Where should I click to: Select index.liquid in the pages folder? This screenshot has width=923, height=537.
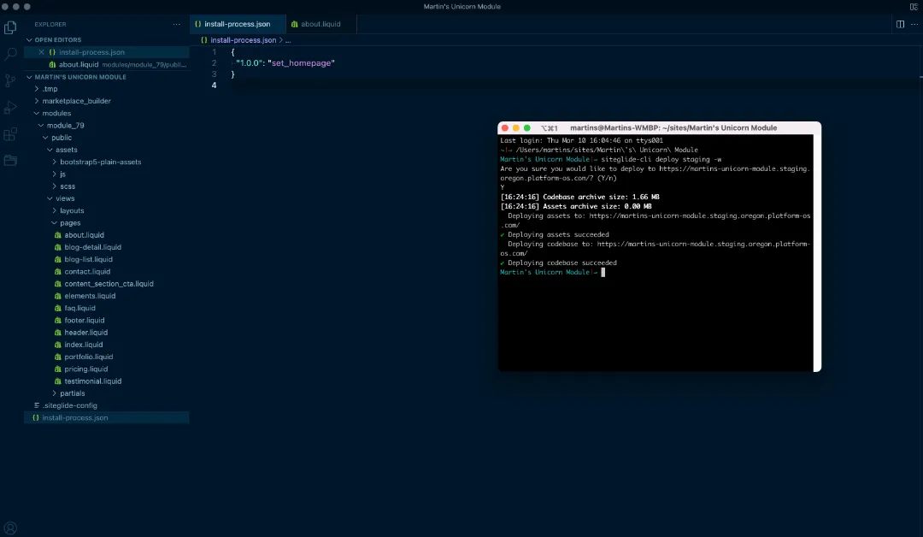coord(84,345)
